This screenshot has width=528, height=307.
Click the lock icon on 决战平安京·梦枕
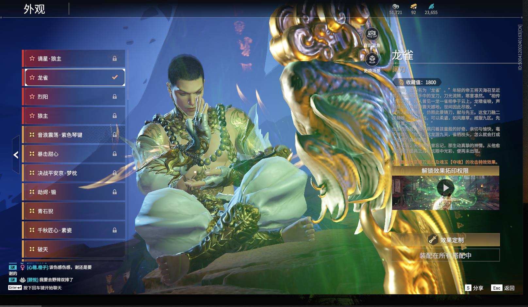[115, 173]
